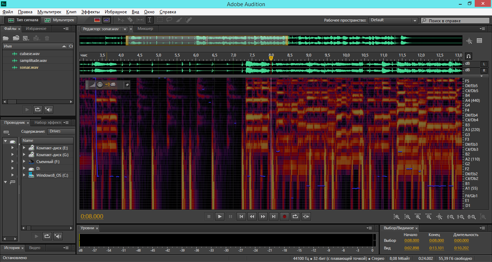Select the Spot Healing Brush tool
Screen dimensions: 492x262
click(188, 20)
